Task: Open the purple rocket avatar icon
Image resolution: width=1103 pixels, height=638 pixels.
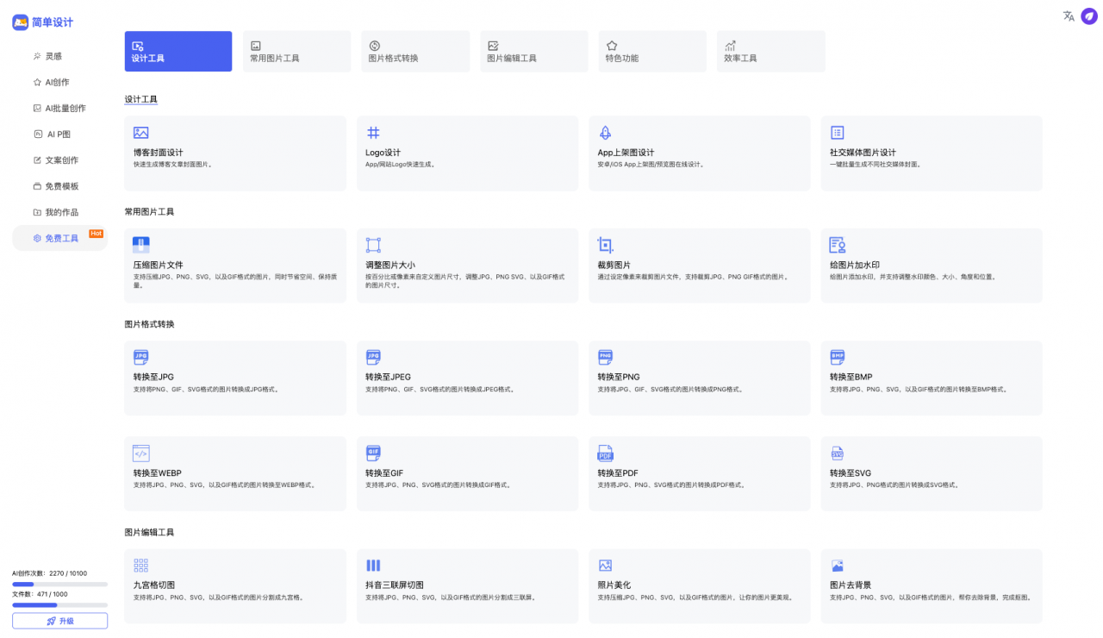Action: point(1089,16)
